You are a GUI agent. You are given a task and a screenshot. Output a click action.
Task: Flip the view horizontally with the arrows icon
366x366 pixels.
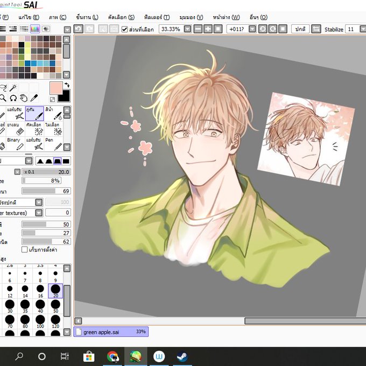click(316, 29)
